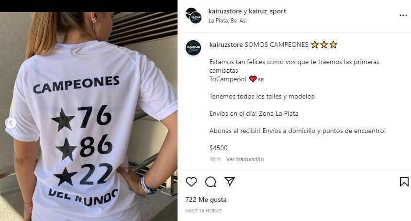Click the three star emojis in caption

point(324,45)
